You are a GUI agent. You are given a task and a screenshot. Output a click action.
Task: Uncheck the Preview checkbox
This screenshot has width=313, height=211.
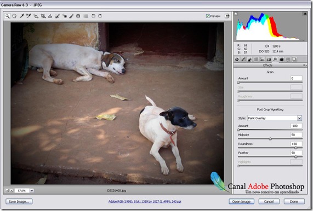208,16
